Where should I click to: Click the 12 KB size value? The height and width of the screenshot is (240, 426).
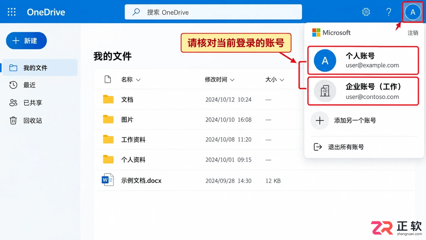pyautogui.click(x=273, y=181)
